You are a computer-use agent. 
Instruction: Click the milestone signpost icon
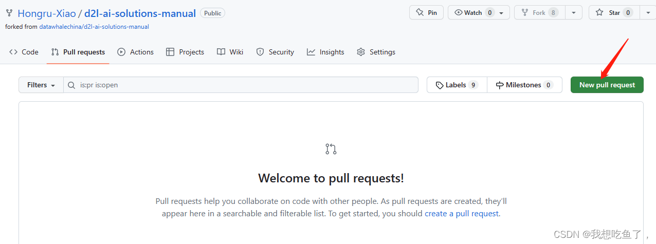pyautogui.click(x=500, y=85)
